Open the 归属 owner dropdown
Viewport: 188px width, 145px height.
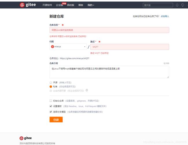(x=68, y=47)
